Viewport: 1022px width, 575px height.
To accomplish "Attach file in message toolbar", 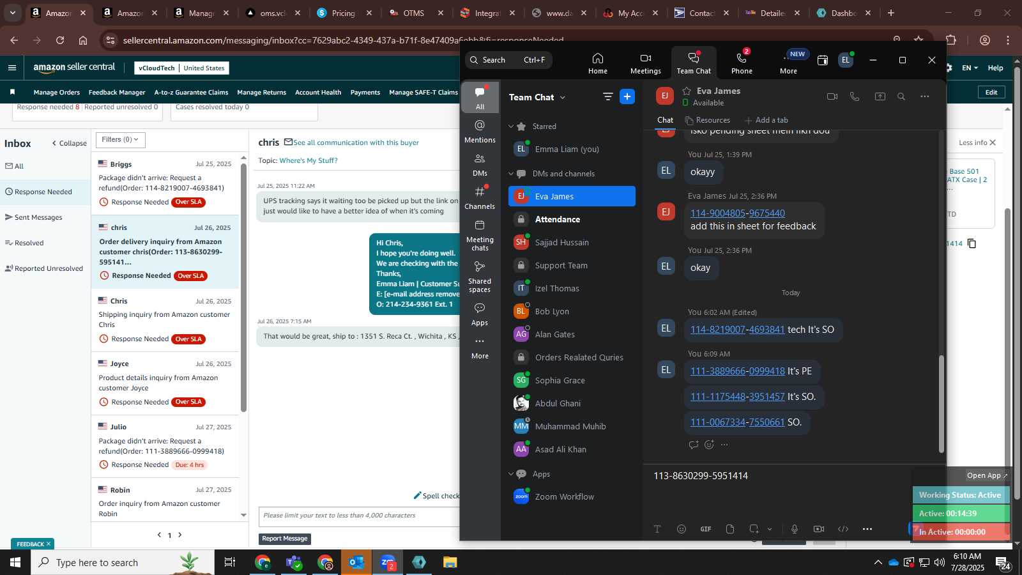I will (x=730, y=529).
